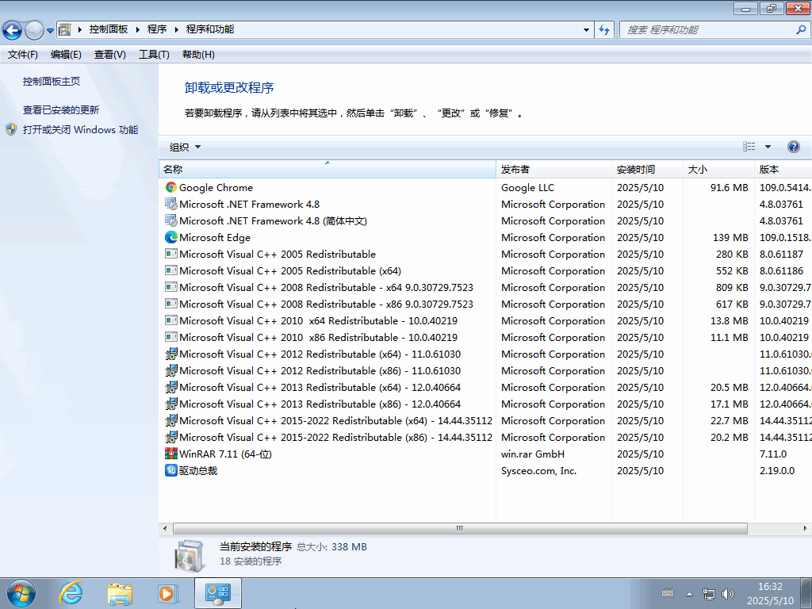Launch Internet Explorer from the taskbar
Viewport: 812px width, 609px height.
coord(71,593)
